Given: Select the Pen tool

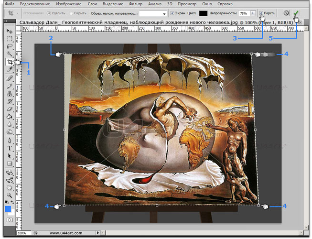Looking at the screenshot, I should [10, 141].
